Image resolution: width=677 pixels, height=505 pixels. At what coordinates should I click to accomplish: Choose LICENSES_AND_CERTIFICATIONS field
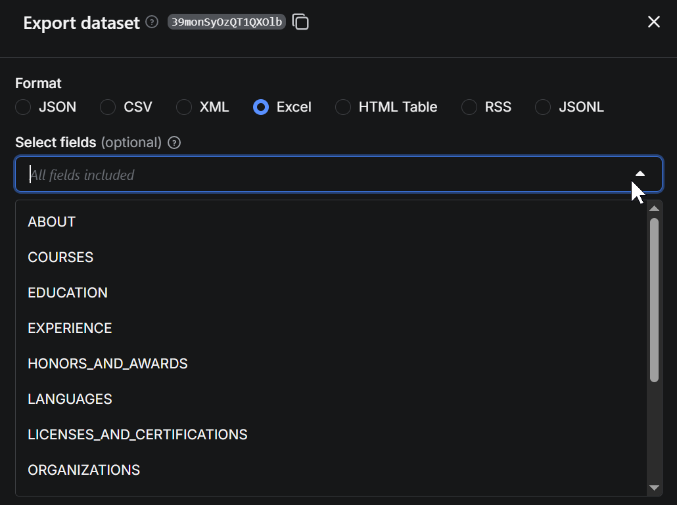[137, 435]
